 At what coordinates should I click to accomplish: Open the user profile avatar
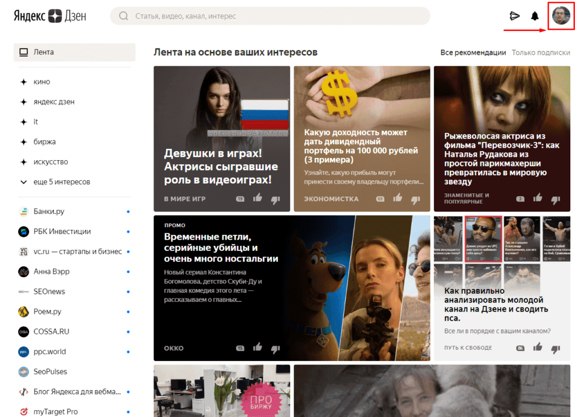coord(561,16)
